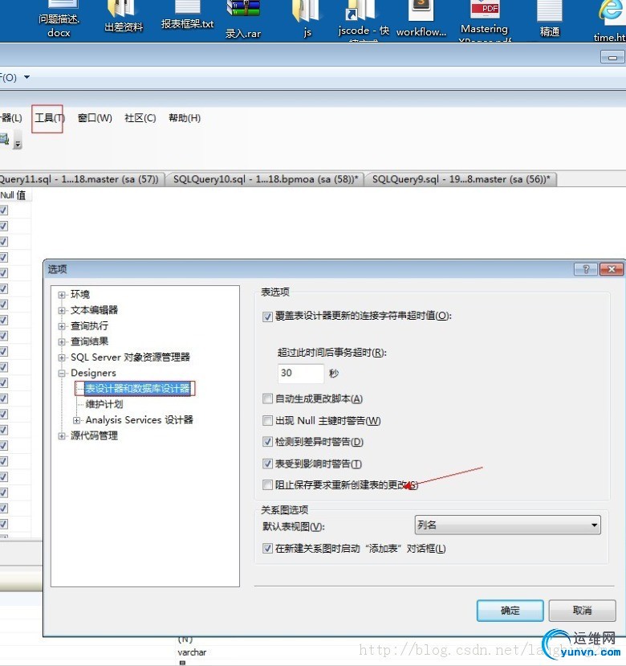Open the 窗口(W) menu

click(x=95, y=118)
